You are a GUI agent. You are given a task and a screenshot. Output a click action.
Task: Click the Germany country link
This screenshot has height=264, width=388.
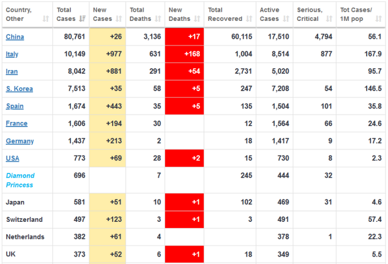[x=20, y=141]
